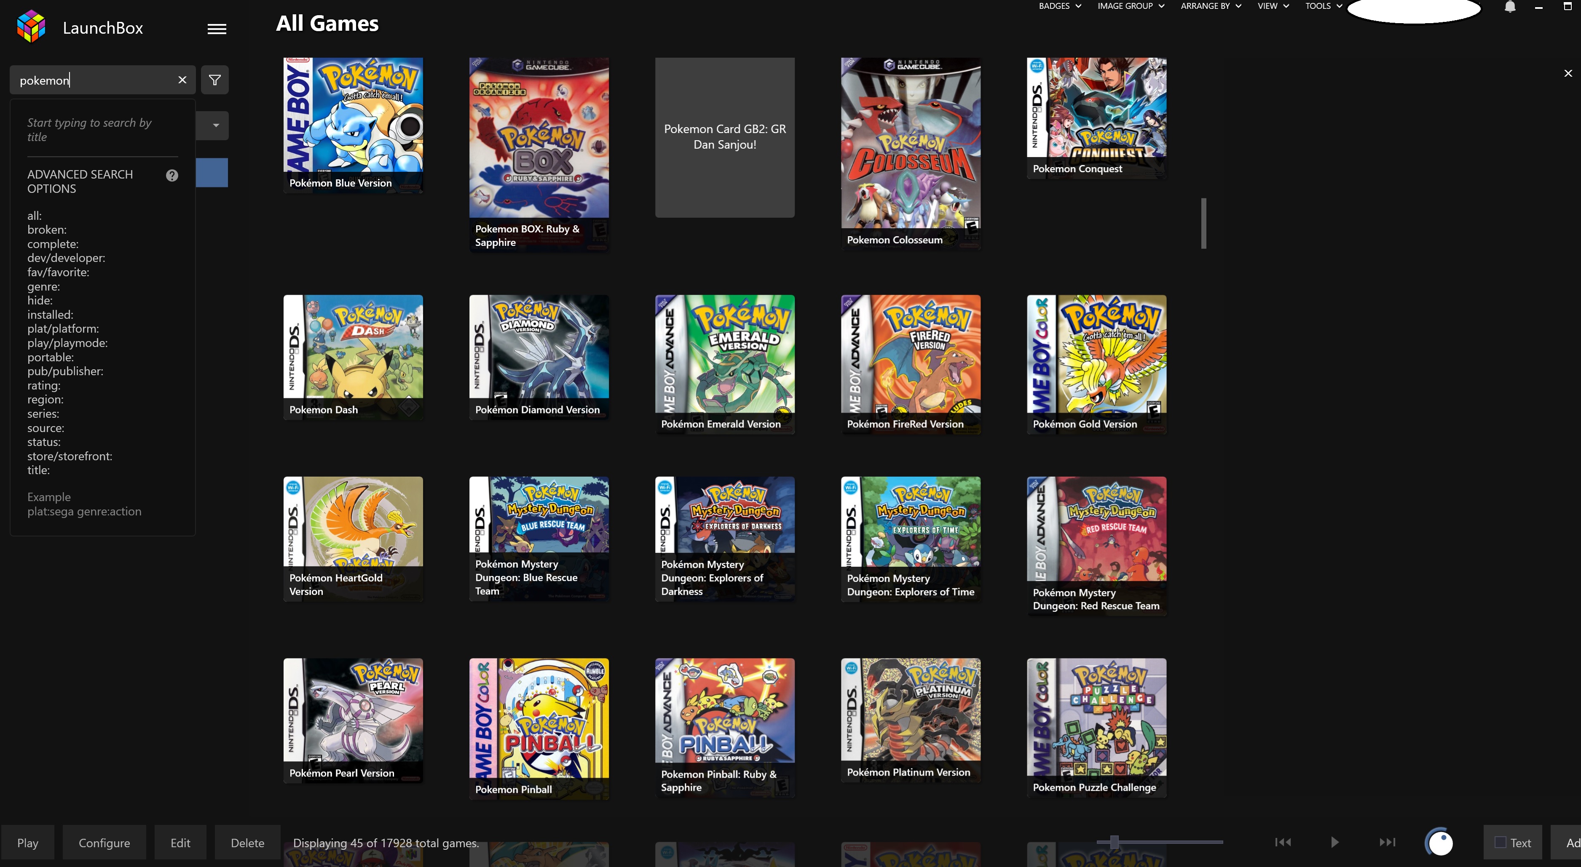
Task: Skip to next track in music controls
Action: point(1387,842)
